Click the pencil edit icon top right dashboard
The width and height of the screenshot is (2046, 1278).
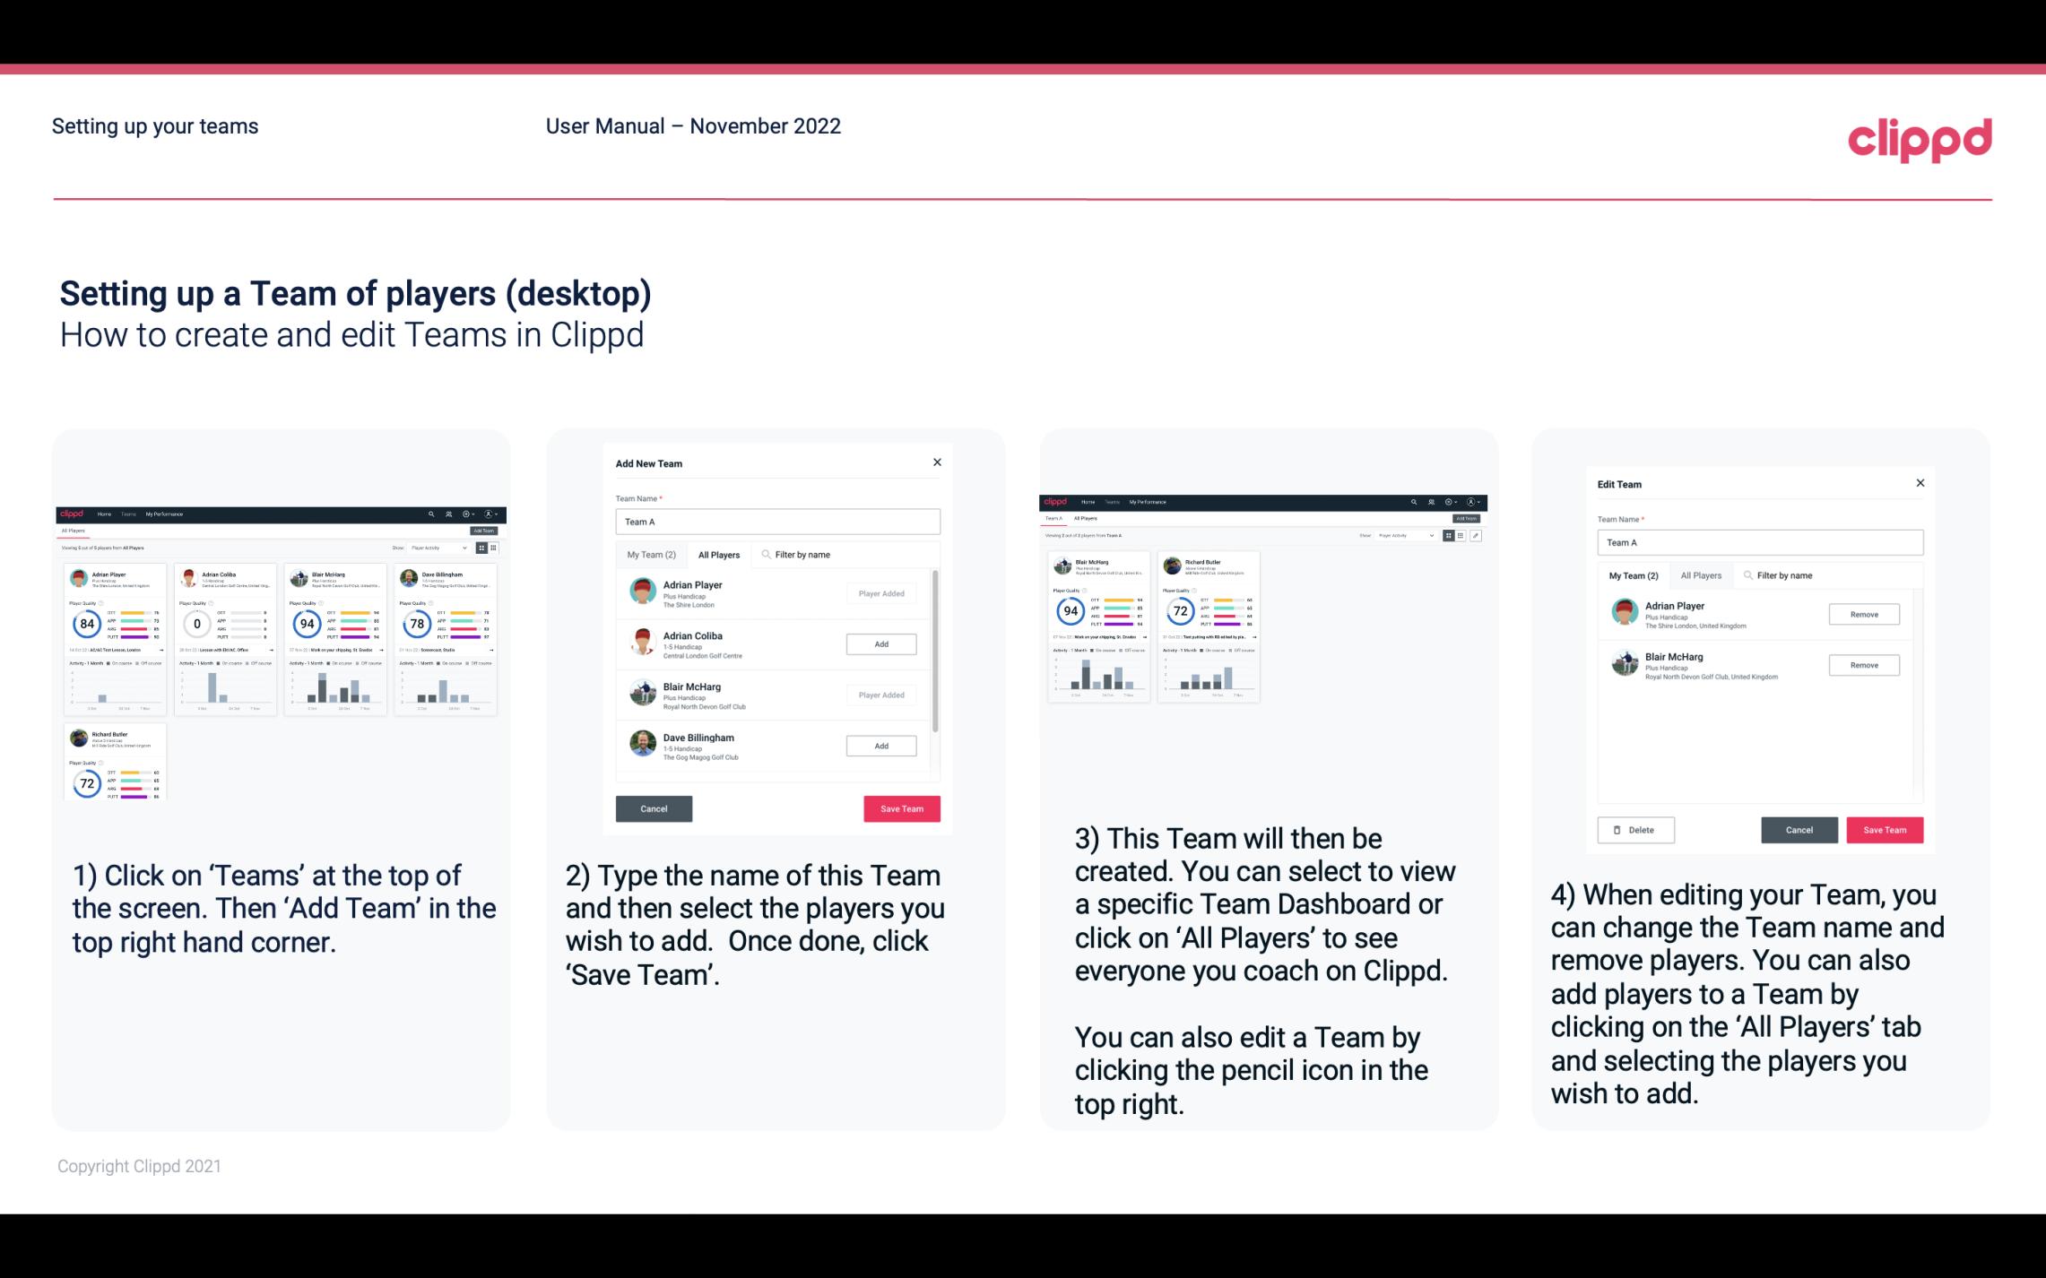[x=1476, y=534]
